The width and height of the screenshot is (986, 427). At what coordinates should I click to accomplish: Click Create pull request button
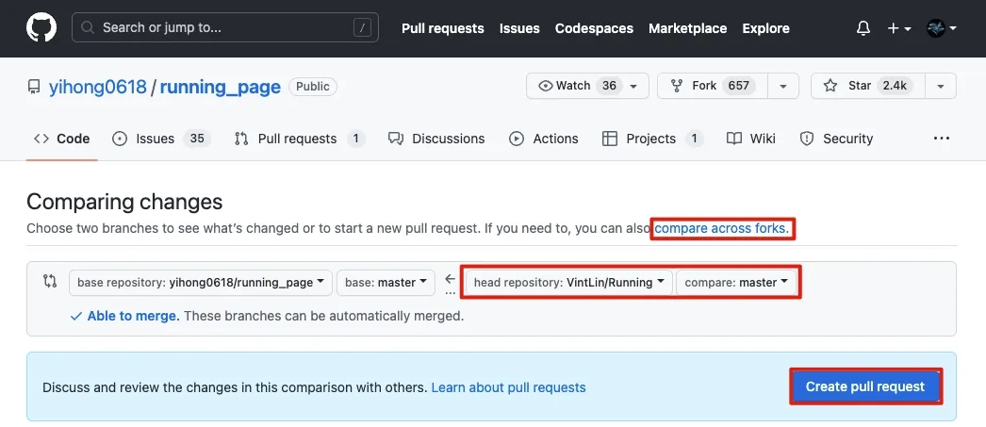click(x=865, y=386)
